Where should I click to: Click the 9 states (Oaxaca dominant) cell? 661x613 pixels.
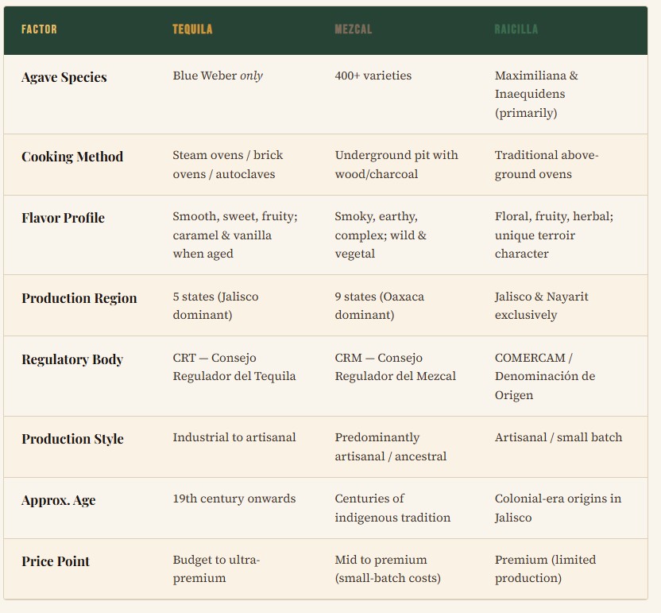tap(380, 305)
